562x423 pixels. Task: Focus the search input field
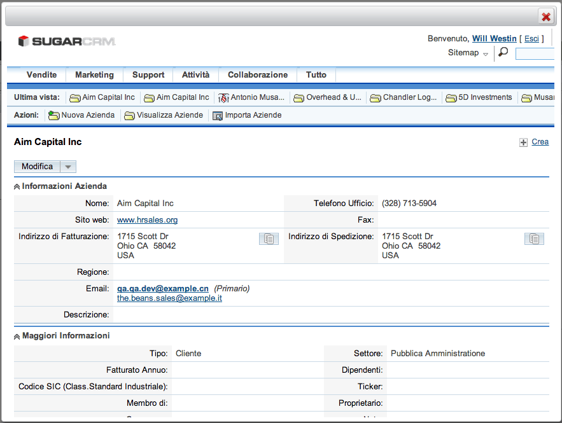[x=535, y=53]
